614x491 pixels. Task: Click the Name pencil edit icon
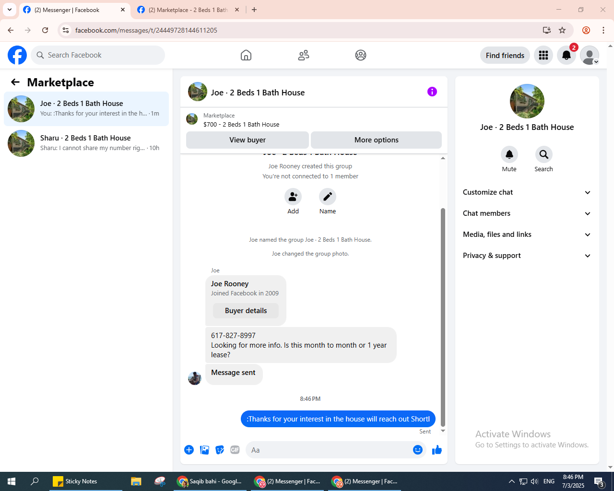(x=328, y=197)
